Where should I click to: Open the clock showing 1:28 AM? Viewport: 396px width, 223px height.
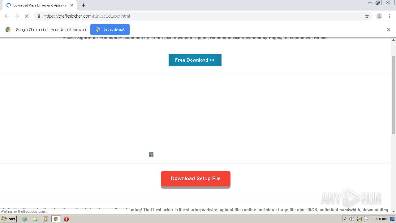click(380, 219)
